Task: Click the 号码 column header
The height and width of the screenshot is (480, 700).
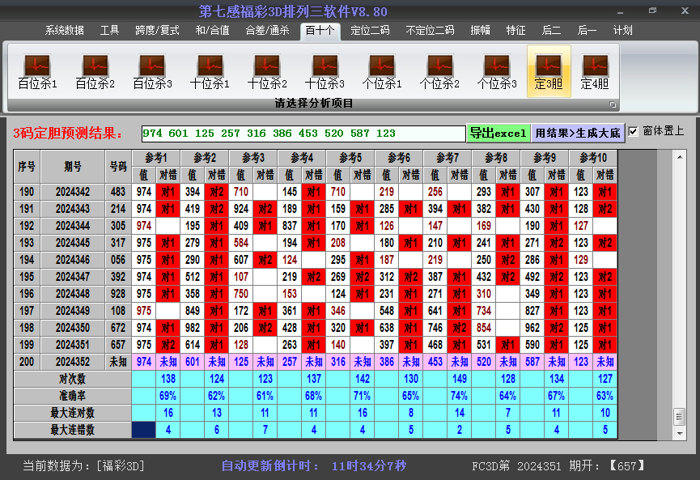Action: pos(118,167)
